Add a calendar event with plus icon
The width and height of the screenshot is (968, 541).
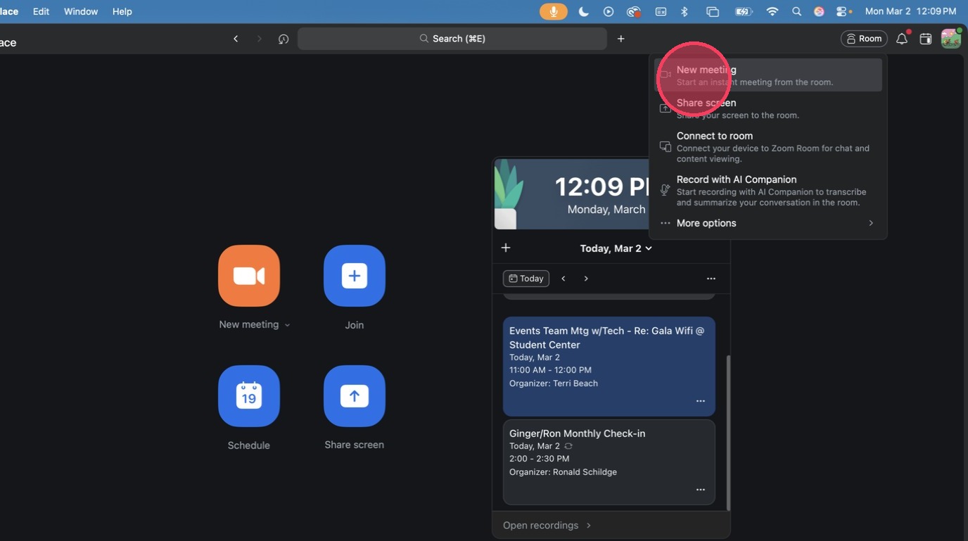tap(506, 248)
